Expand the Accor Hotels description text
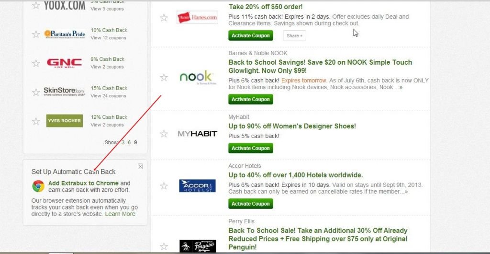This screenshot has height=254, width=490. click(x=406, y=191)
